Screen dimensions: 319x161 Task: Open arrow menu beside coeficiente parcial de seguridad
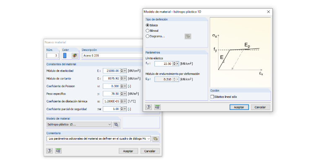[x=125, y=109]
